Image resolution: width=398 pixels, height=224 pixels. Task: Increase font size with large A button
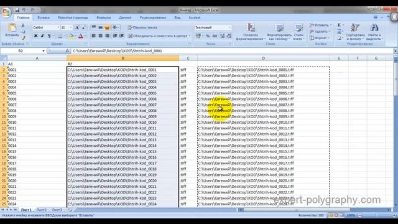point(77,27)
